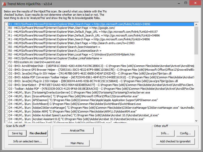Image resolution: width=203 pixels, height=152 pixels.
Task: Click the Save log button
Action: coord(17,133)
